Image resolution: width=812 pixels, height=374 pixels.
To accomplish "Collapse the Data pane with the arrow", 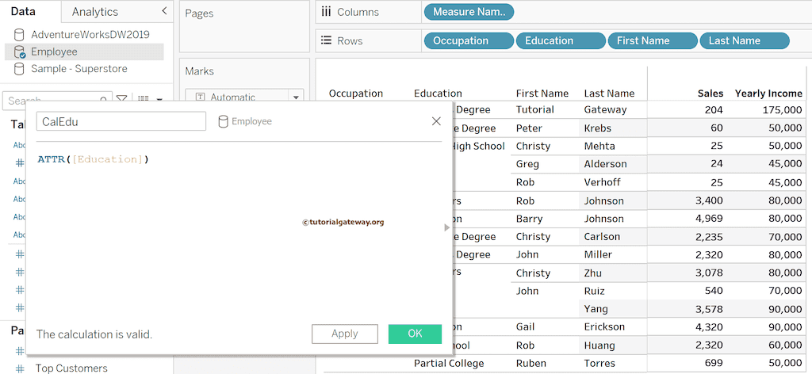I will pyautogui.click(x=164, y=11).
